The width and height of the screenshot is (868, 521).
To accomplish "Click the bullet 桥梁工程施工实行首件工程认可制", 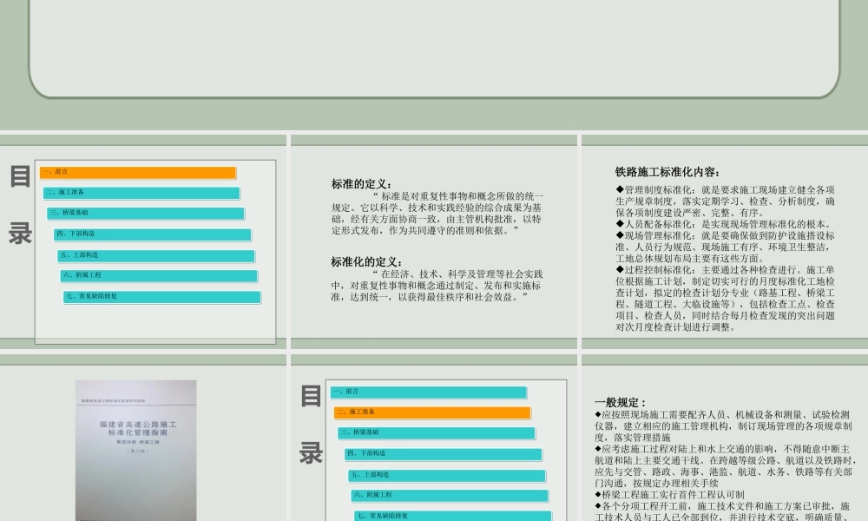I will [669, 495].
